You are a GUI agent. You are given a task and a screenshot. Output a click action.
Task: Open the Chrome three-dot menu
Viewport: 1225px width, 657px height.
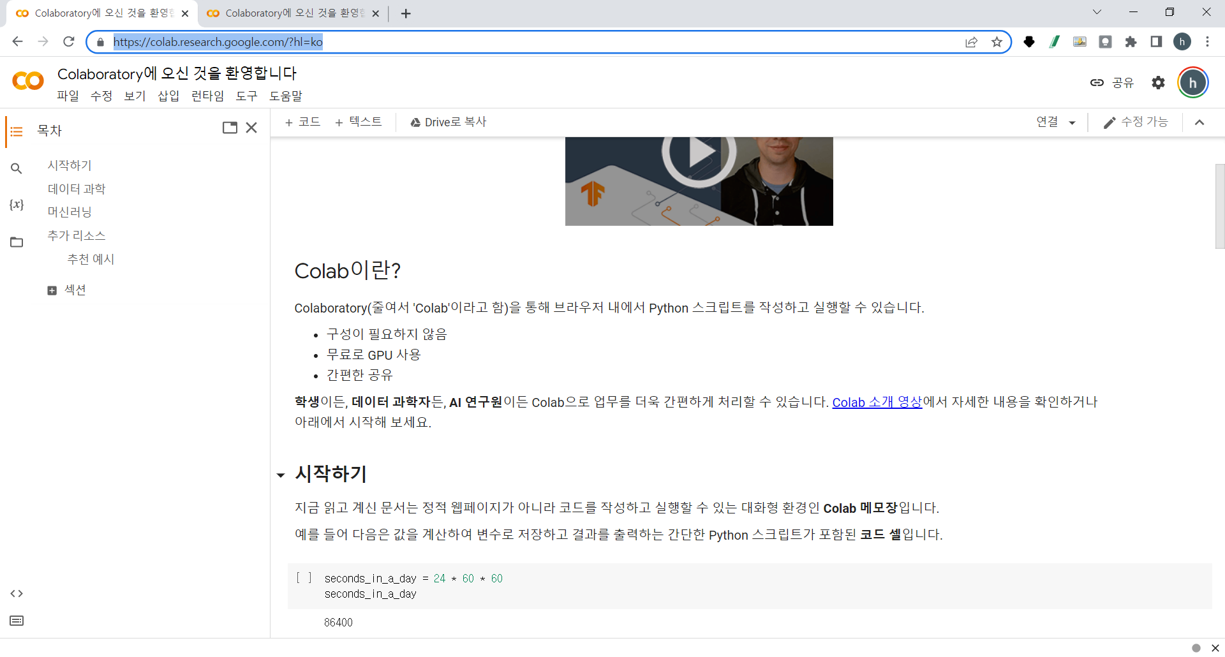tap(1207, 42)
